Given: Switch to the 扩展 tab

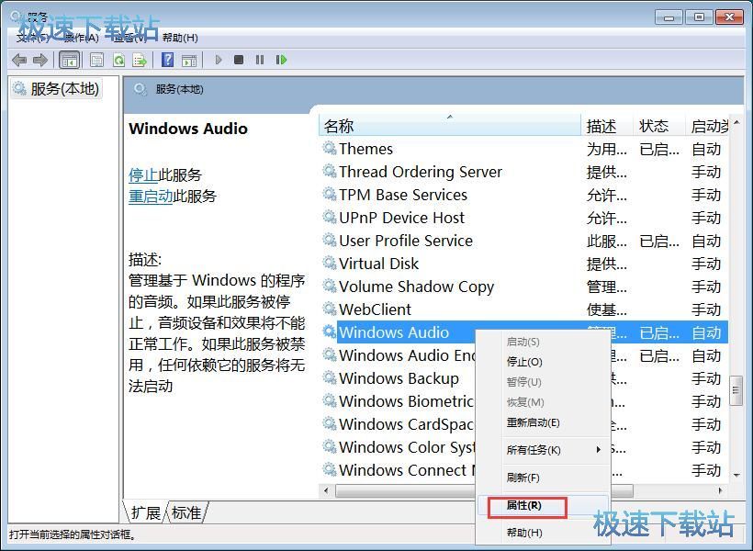Looking at the screenshot, I should [146, 512].
